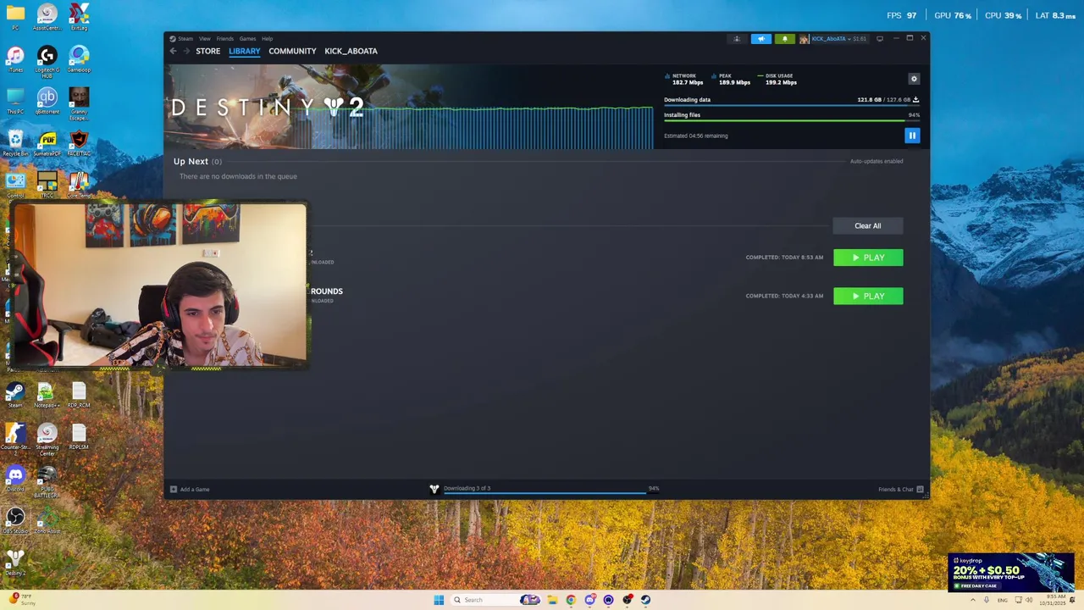Open Friends & Chat
The image size is (1084, 610).
[x=900, y=489]
